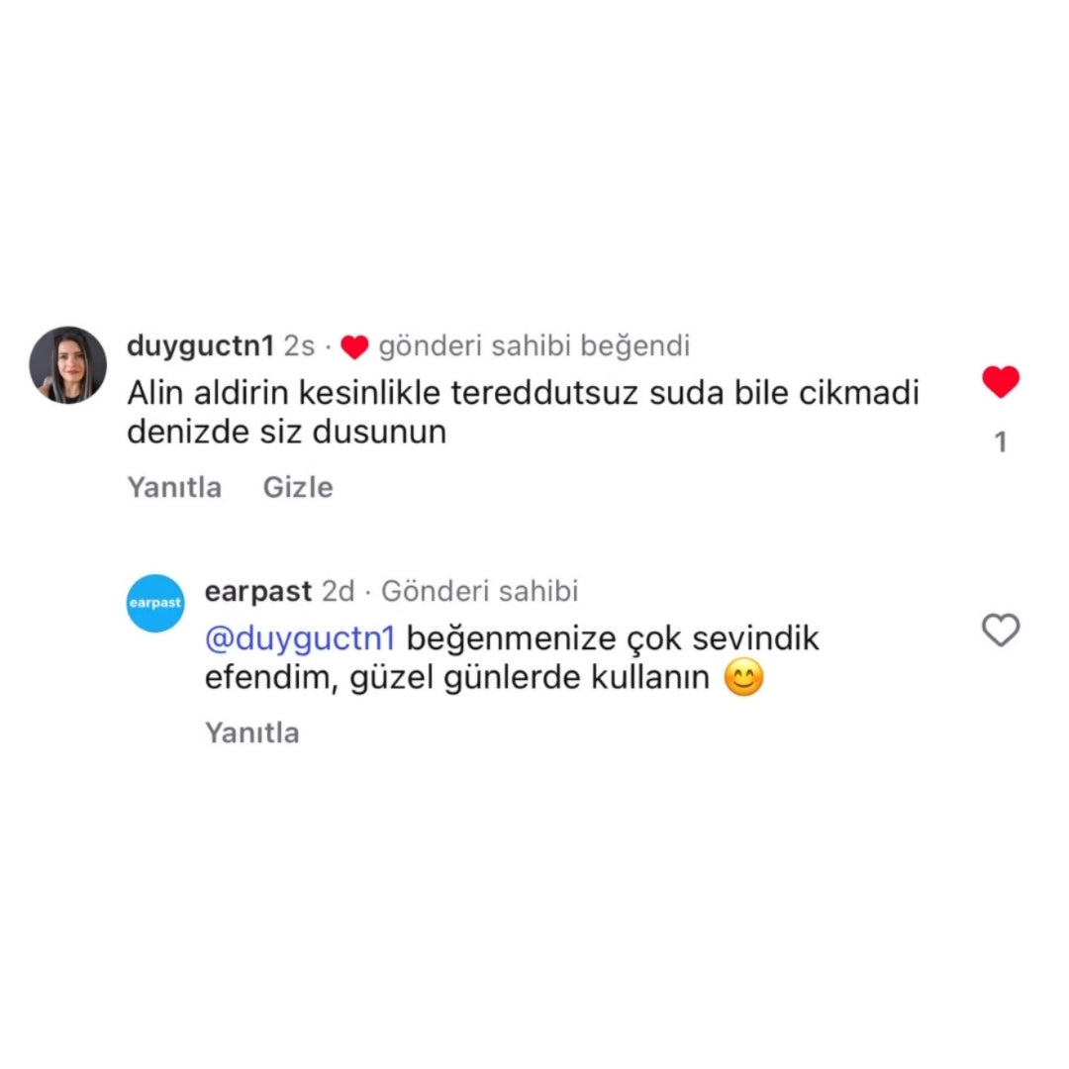Tap the earpast username
The image size is (1069, 1069).
tap(258, 591)
